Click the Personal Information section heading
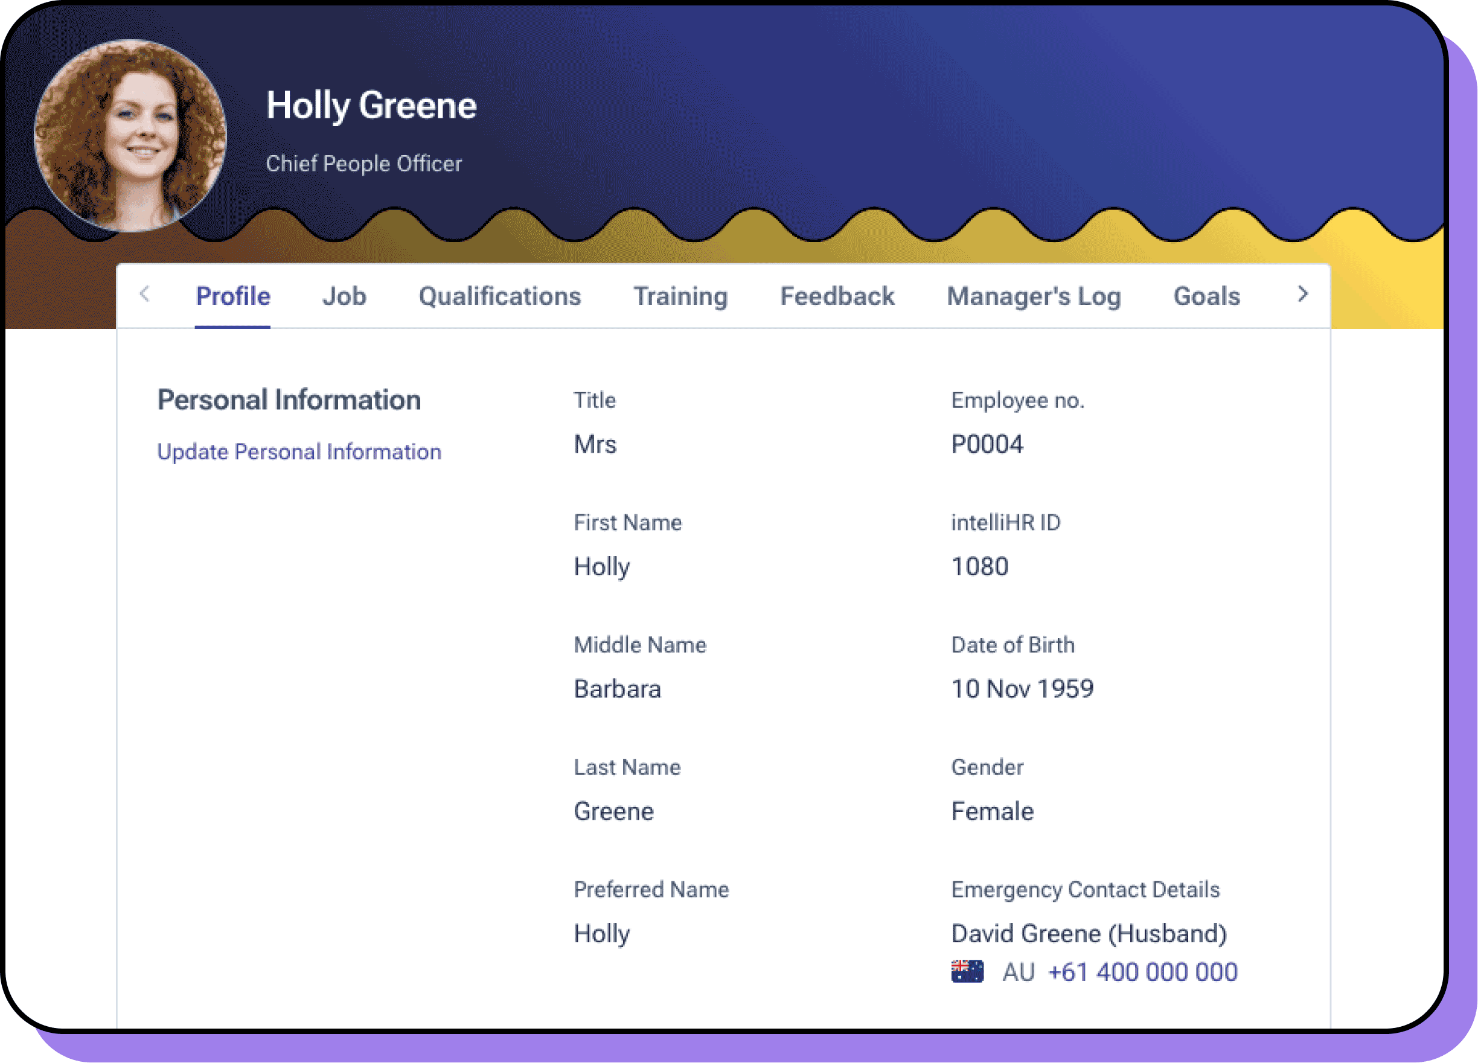The height and width of the screenshot is (1063, 1478). click(x=289, y=400)
